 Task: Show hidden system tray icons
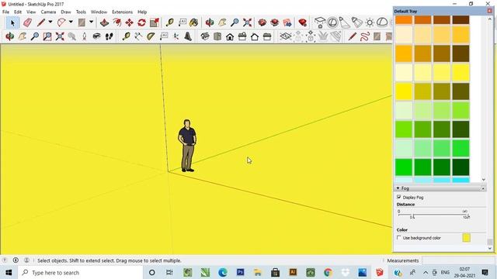click(426, 272)
